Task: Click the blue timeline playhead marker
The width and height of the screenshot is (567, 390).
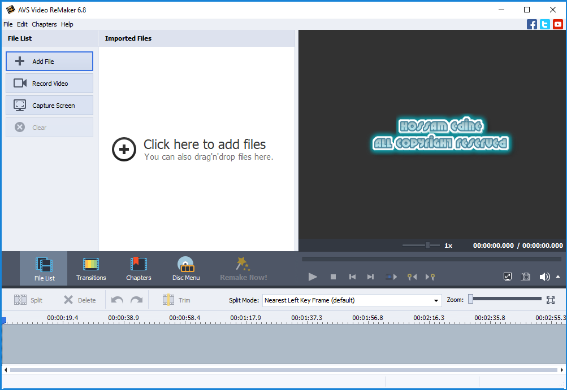Action: click(3, 321)
